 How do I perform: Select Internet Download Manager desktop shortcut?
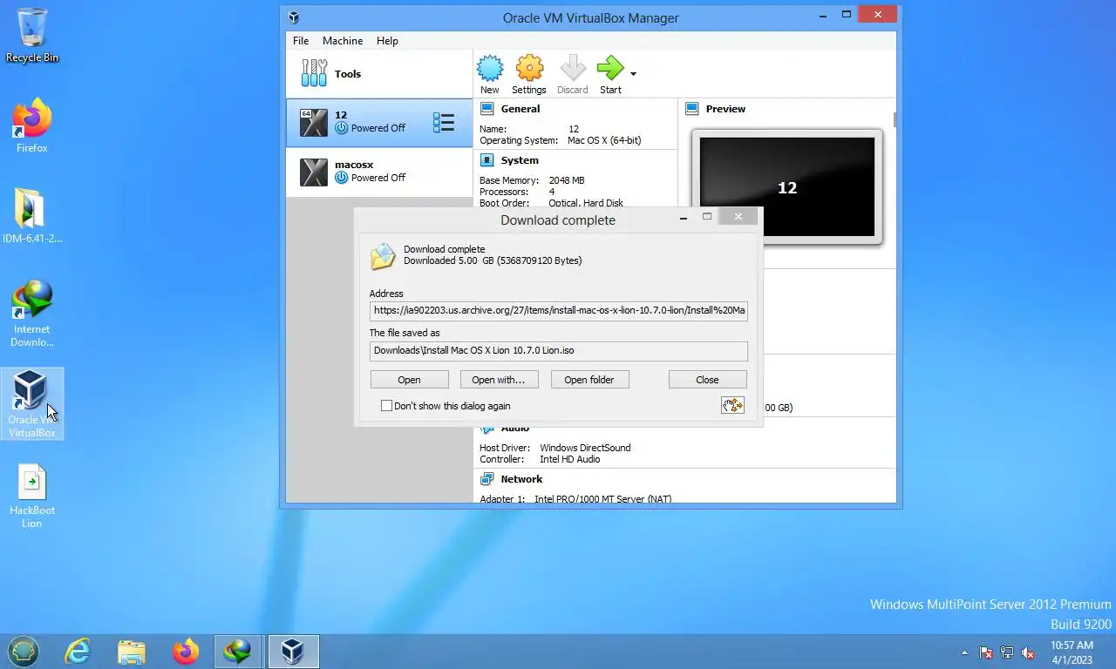click(x=32, y=314)
